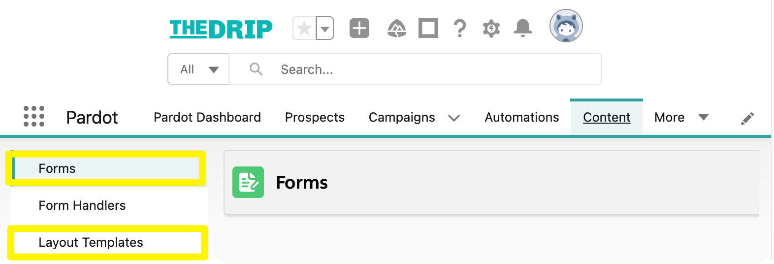Click the global actions plus icon
The width and height of the screenshot is (774, 264).
[359, 28]
